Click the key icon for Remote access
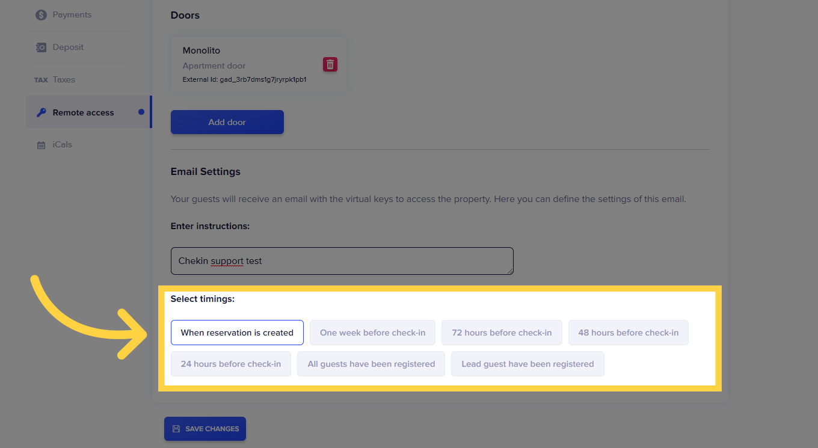 click(41, 112)
